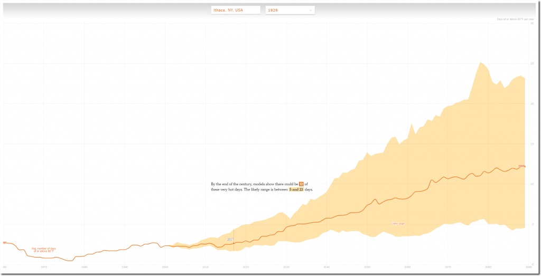Click the 2060 x-axis year label

(407, 267)
